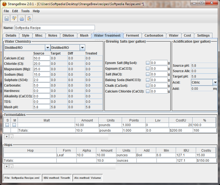Click the File: Softpedia Recipe.xml status entry
220x185 pixels.
(x=22, y=178)
